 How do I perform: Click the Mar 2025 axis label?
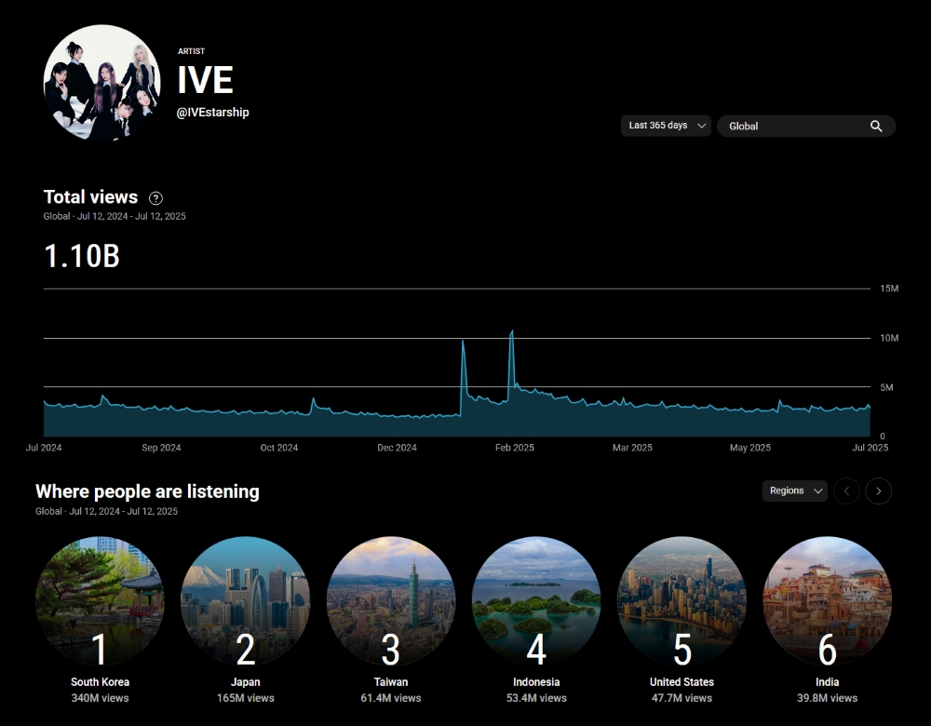point(632,448)
